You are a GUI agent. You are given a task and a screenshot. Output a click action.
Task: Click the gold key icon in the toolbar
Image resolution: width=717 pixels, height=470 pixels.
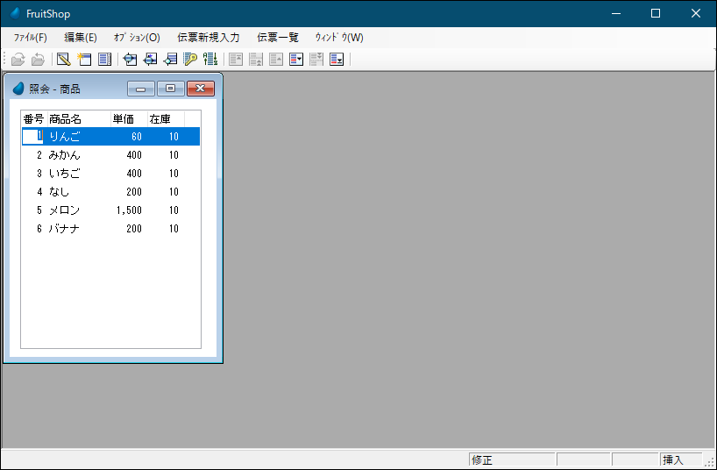pos(190,59)
